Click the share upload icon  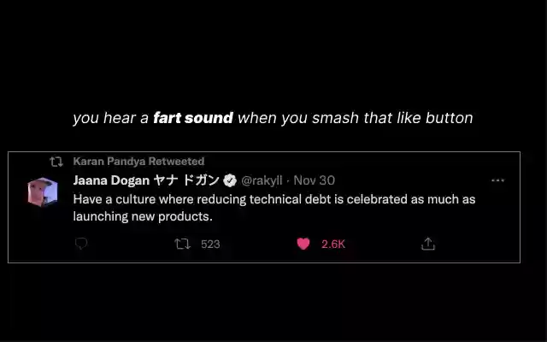click(428, 244)
